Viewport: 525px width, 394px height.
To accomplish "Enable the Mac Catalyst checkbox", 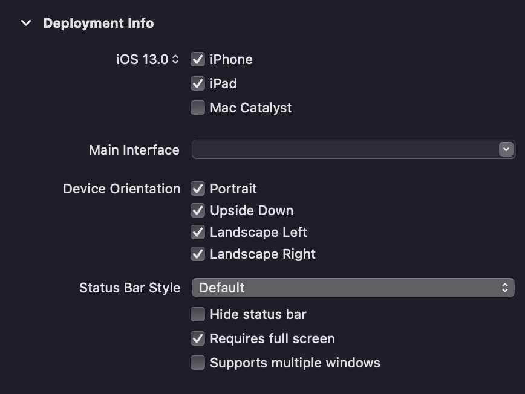I will pos(198,108).
